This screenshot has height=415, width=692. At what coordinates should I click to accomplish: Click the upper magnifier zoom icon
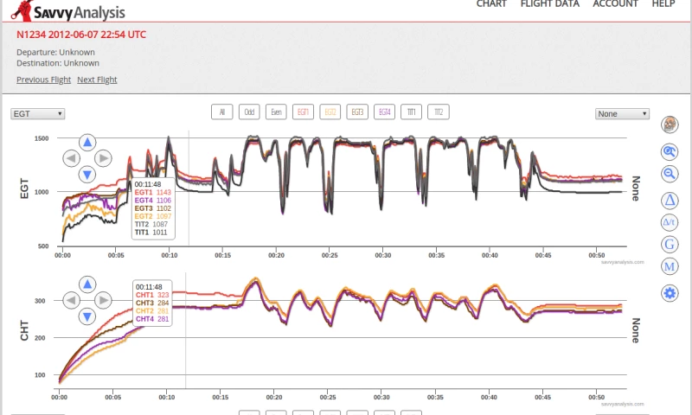(670, 151)
